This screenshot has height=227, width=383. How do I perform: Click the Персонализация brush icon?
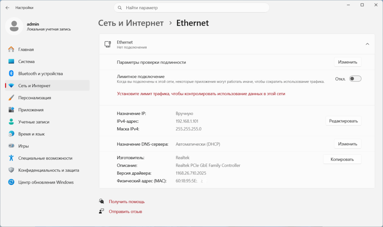(x=11, y=97)
